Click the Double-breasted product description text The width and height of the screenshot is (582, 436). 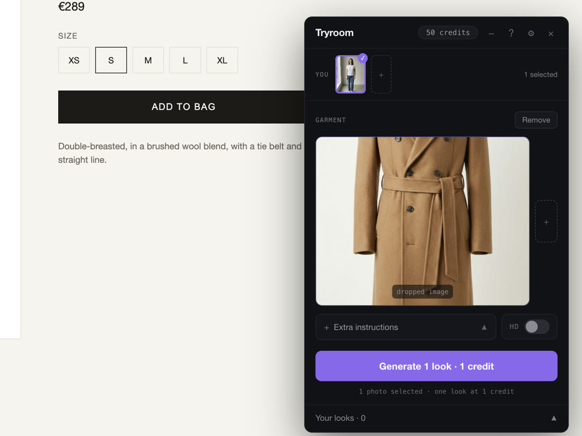[x=180, y=153]
